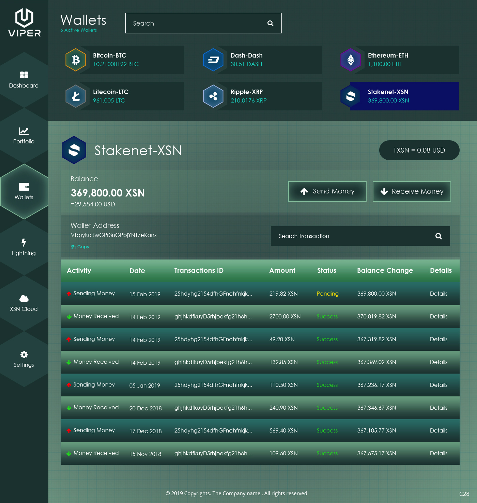Open Details for the Pending transaction
Viewport: 477px width, 503px height.
pos(438,294)
